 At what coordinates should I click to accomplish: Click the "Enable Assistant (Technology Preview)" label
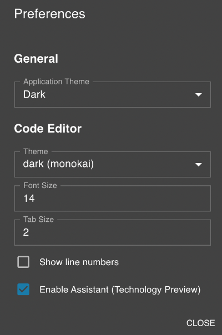point(120,290)
